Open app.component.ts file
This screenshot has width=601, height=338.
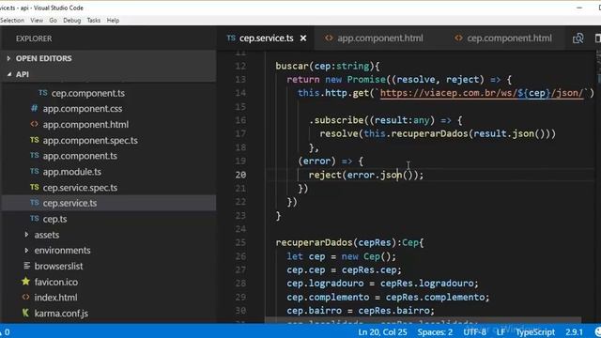pos(80,156)
